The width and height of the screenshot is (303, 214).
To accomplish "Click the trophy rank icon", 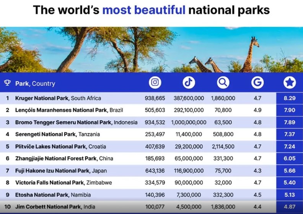I will click(7, 83).
